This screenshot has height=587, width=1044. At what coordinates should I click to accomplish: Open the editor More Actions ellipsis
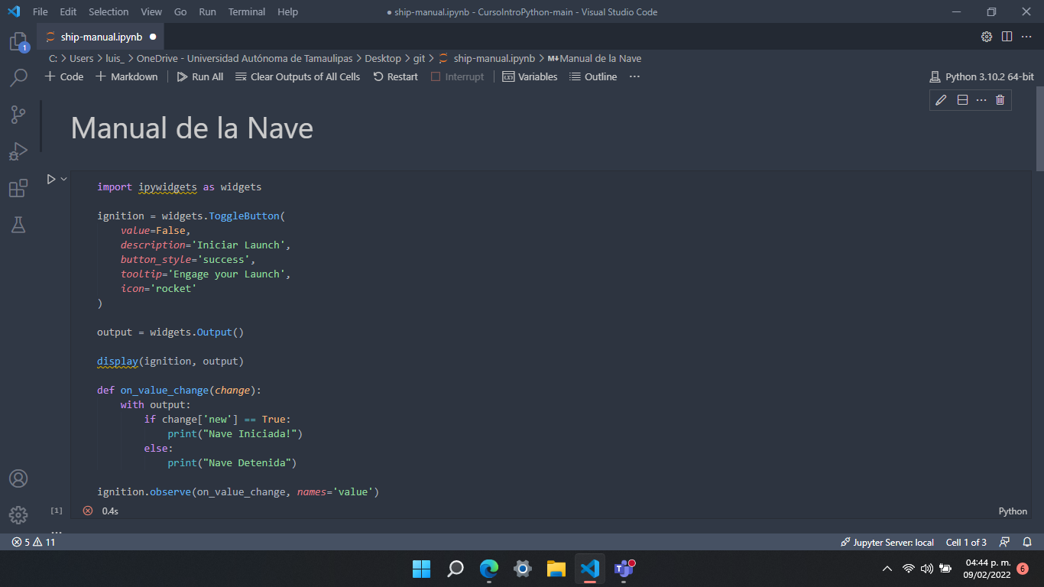[1026, 37]
